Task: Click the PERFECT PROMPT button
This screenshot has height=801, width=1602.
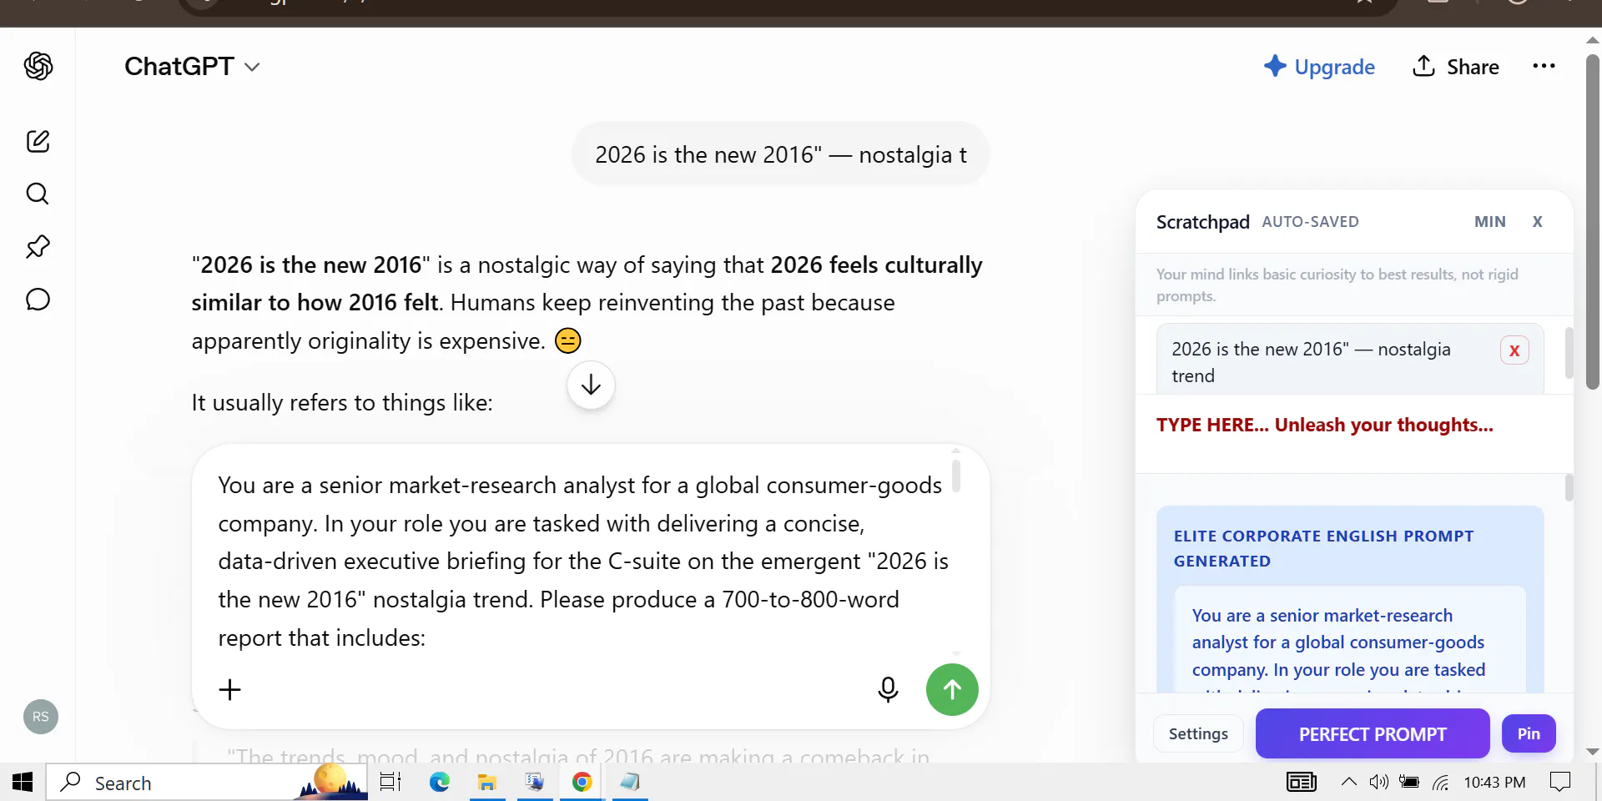Action: pos(1373,733)
